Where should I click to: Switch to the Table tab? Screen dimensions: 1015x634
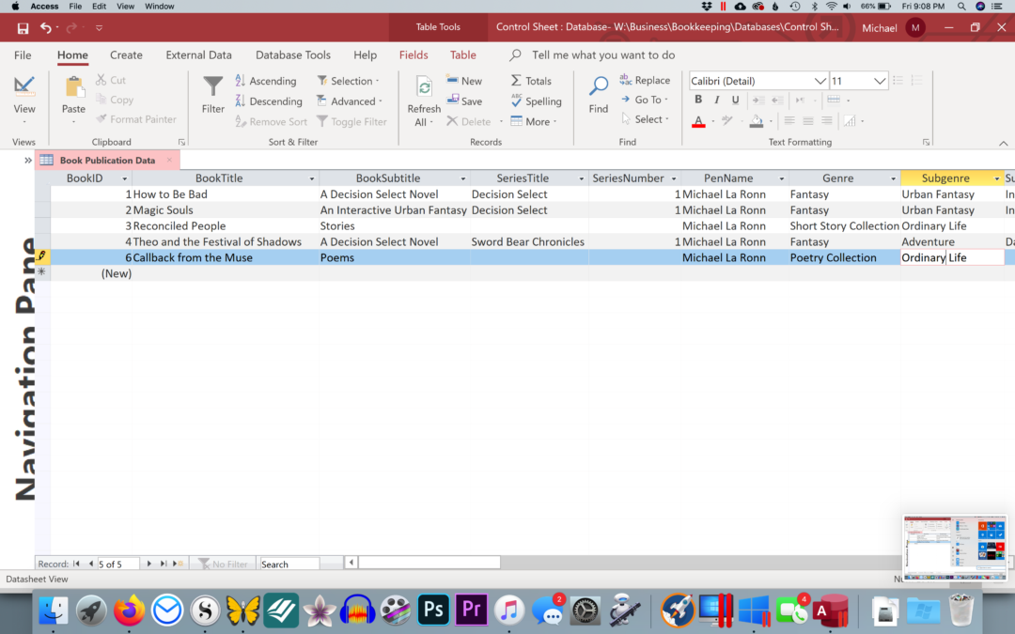462,55
